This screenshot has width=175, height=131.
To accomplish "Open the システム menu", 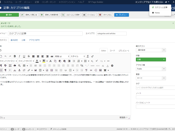I will pos(8,2).
